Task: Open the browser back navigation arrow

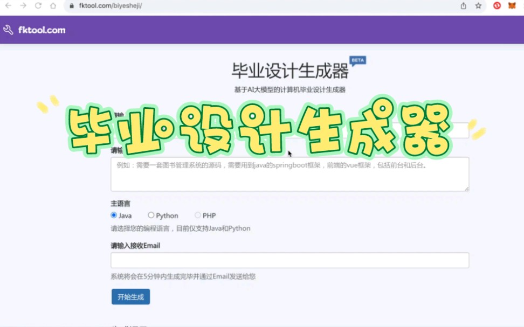Action: click(8, 6)
